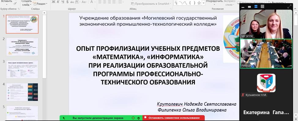Click the recording indicator on share bar

point(133,118)
